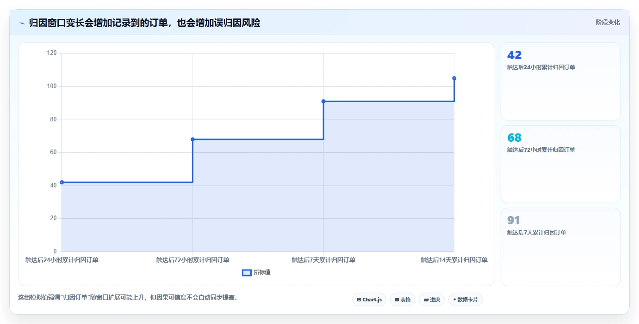639x324 pixels.
Task: Click x-axis label 触达后24小时累计归因订单
Action: (62, 260)
